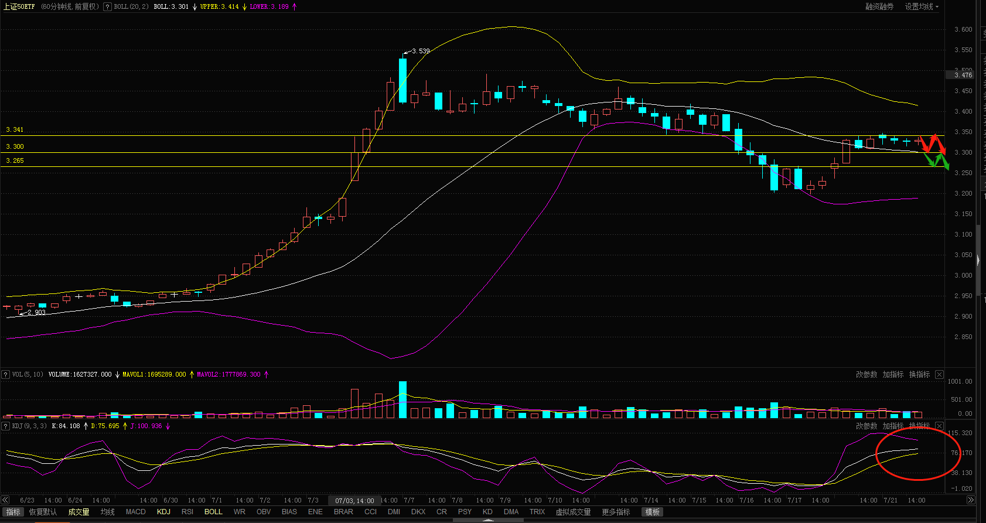This screenshot has width=986, height=523.
Task: Select the BOLL indicator tab
Action: [213, 512]
